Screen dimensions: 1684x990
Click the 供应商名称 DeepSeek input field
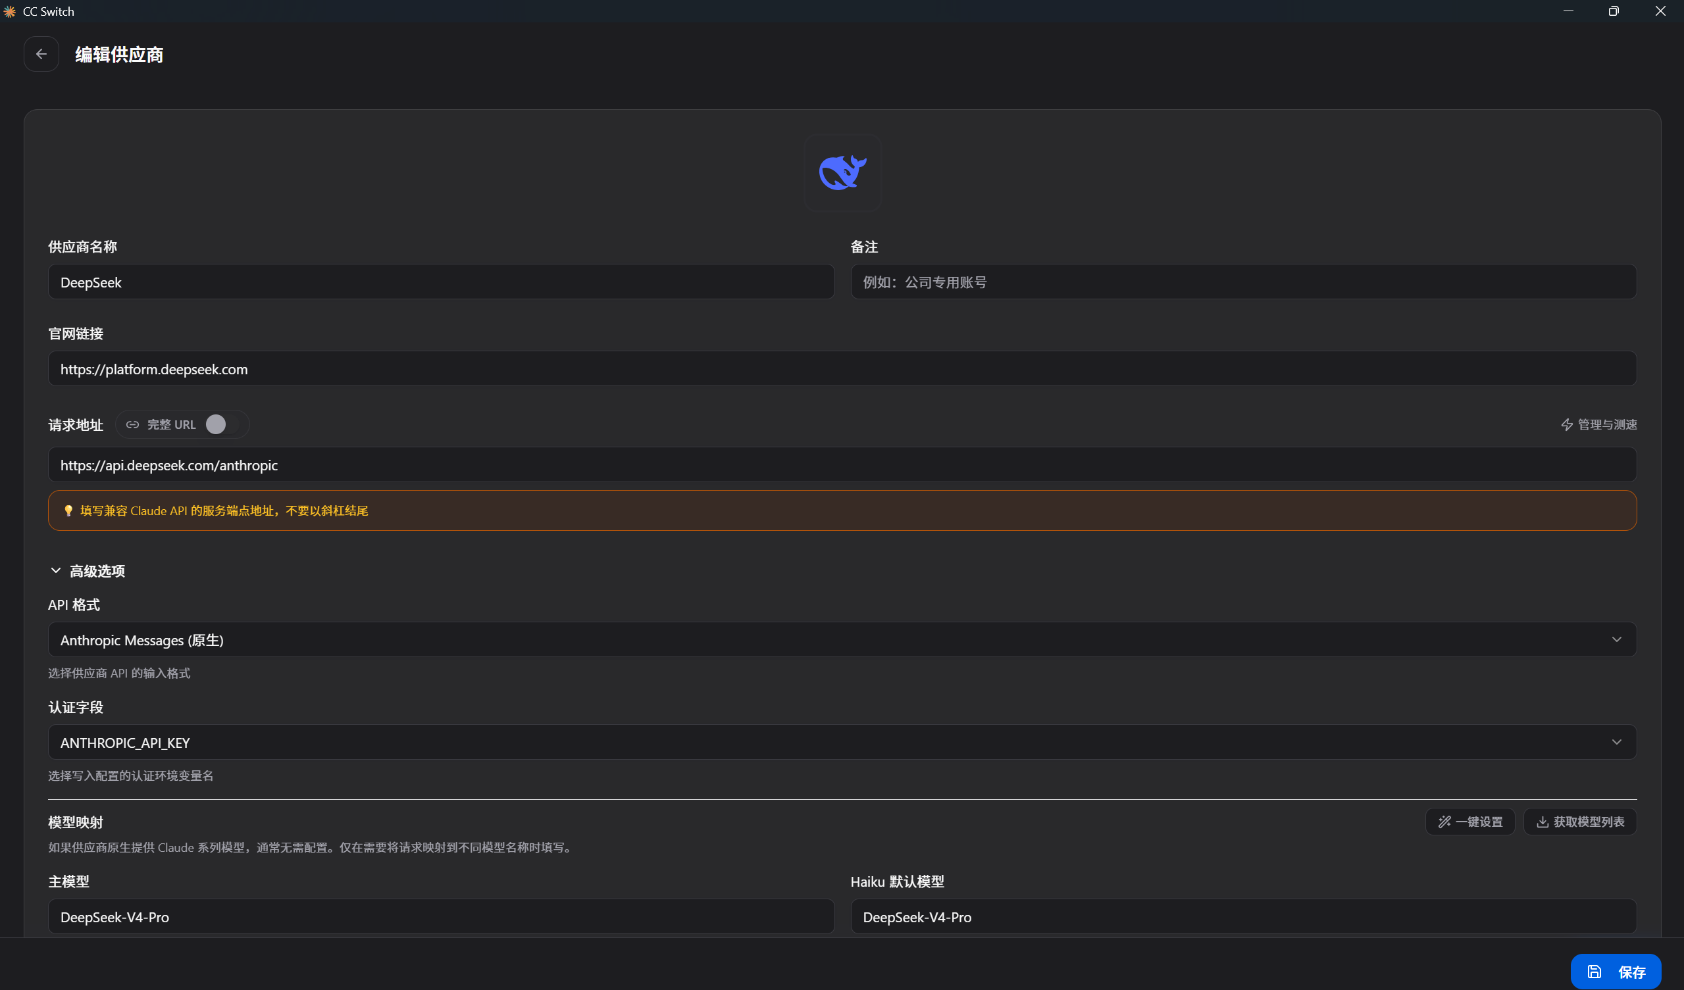pyautogui.click(x=441, y=282)
